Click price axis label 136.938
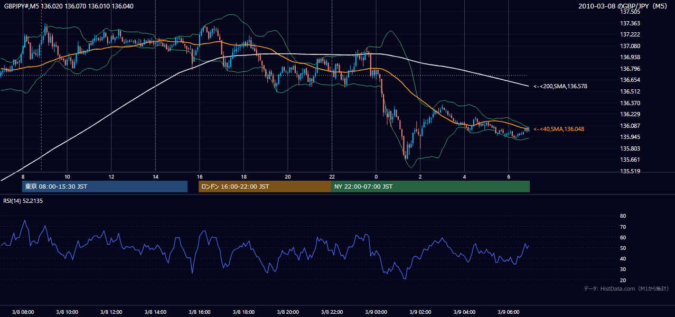The image size is (675, 317). point(630,57)
